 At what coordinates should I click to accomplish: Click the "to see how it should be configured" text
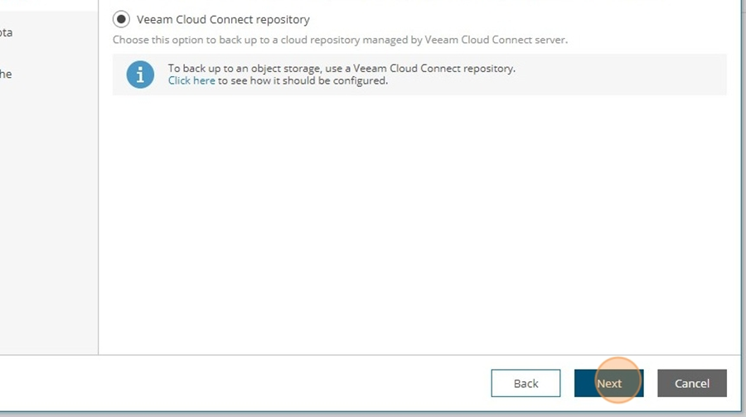303,80
